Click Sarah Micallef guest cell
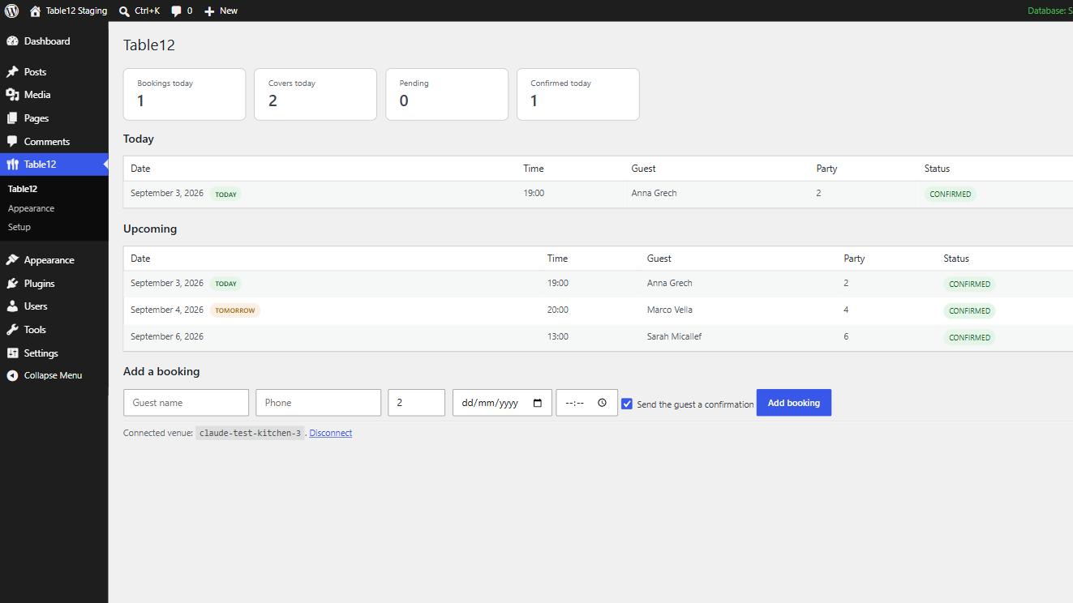 (x=674, y=336)
